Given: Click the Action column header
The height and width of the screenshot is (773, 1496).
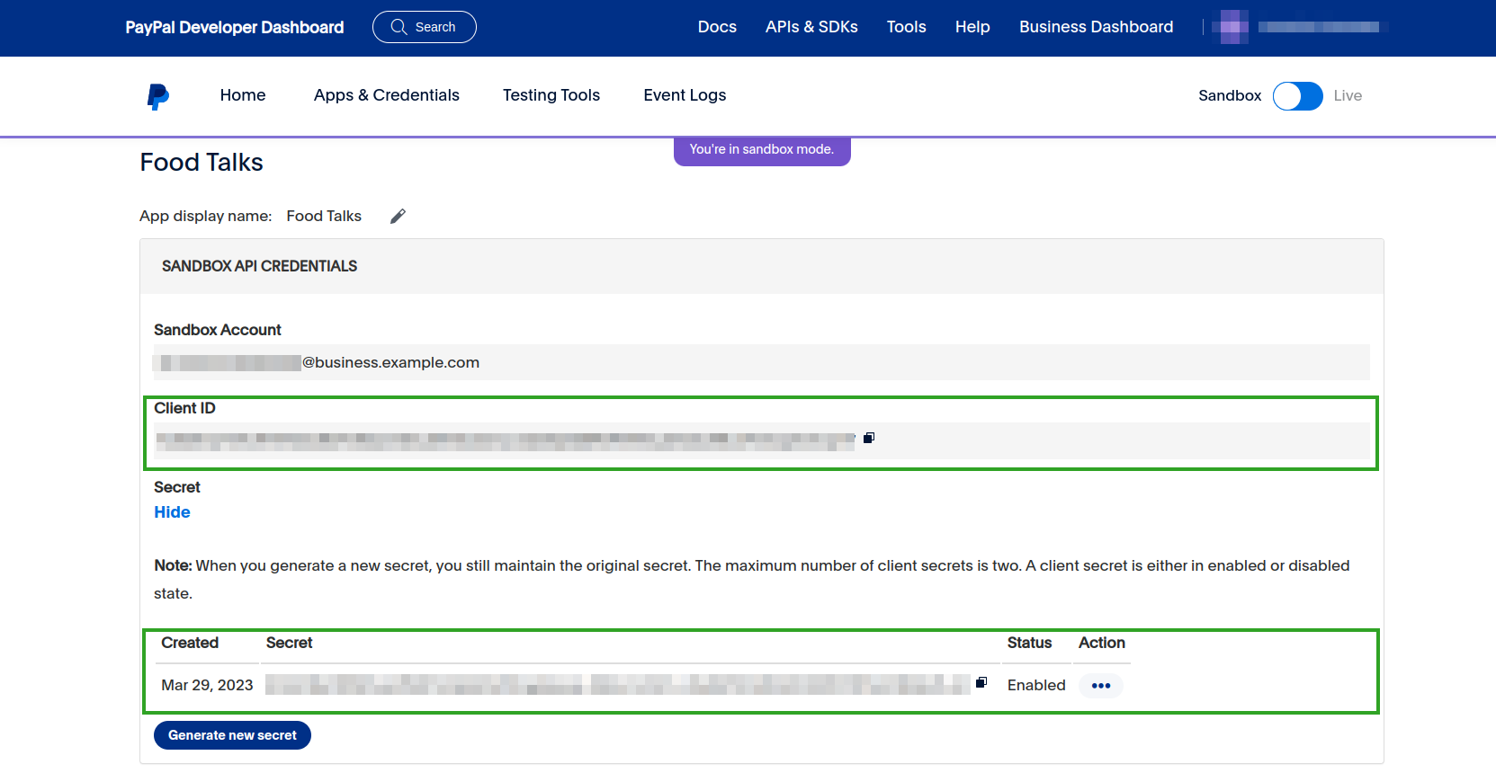Looking at the screenshot, I should 1102,643.
